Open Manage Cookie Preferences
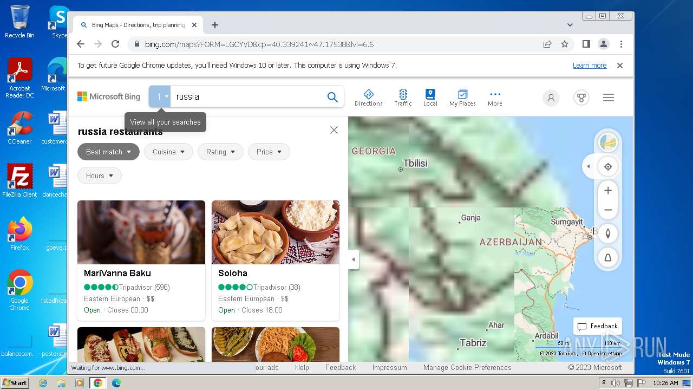Screen dimensions: 693x390 [x=467, y=367]
